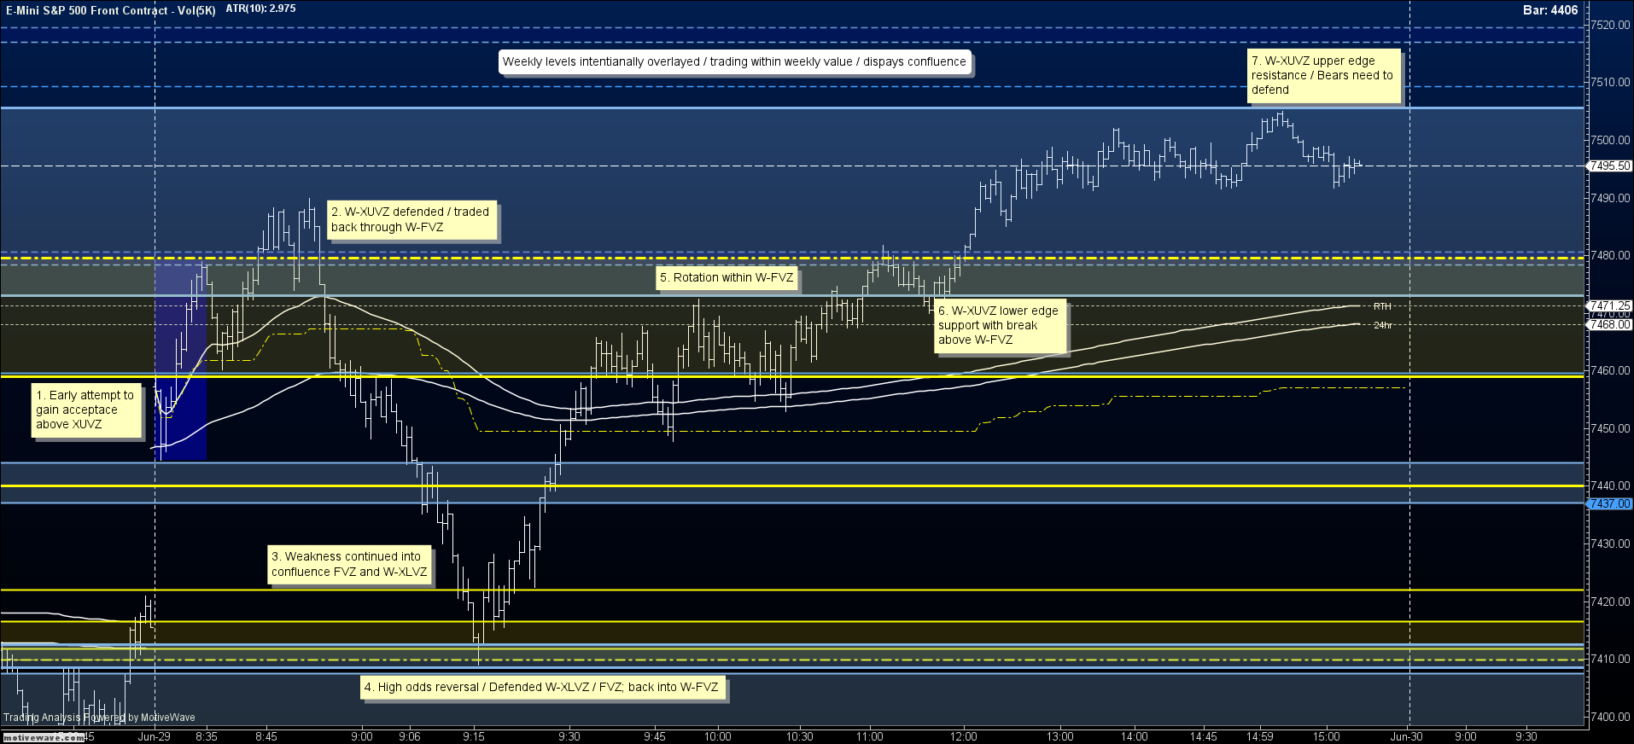This screenshot has width=1634, height=744.
Task: Select the Jun-29 date marker on the time axis
Action: pos(155,737)
